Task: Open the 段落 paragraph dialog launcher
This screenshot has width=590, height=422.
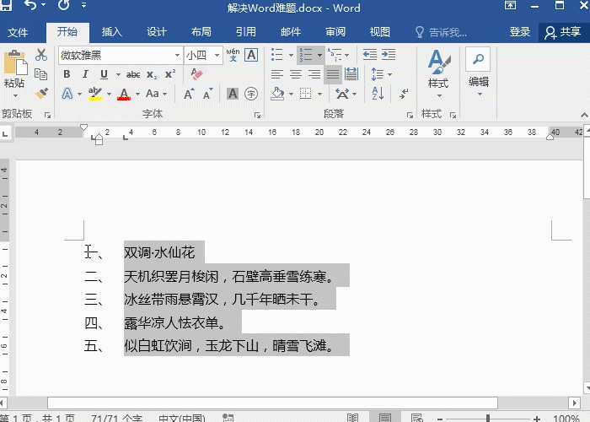Action: 410,115
